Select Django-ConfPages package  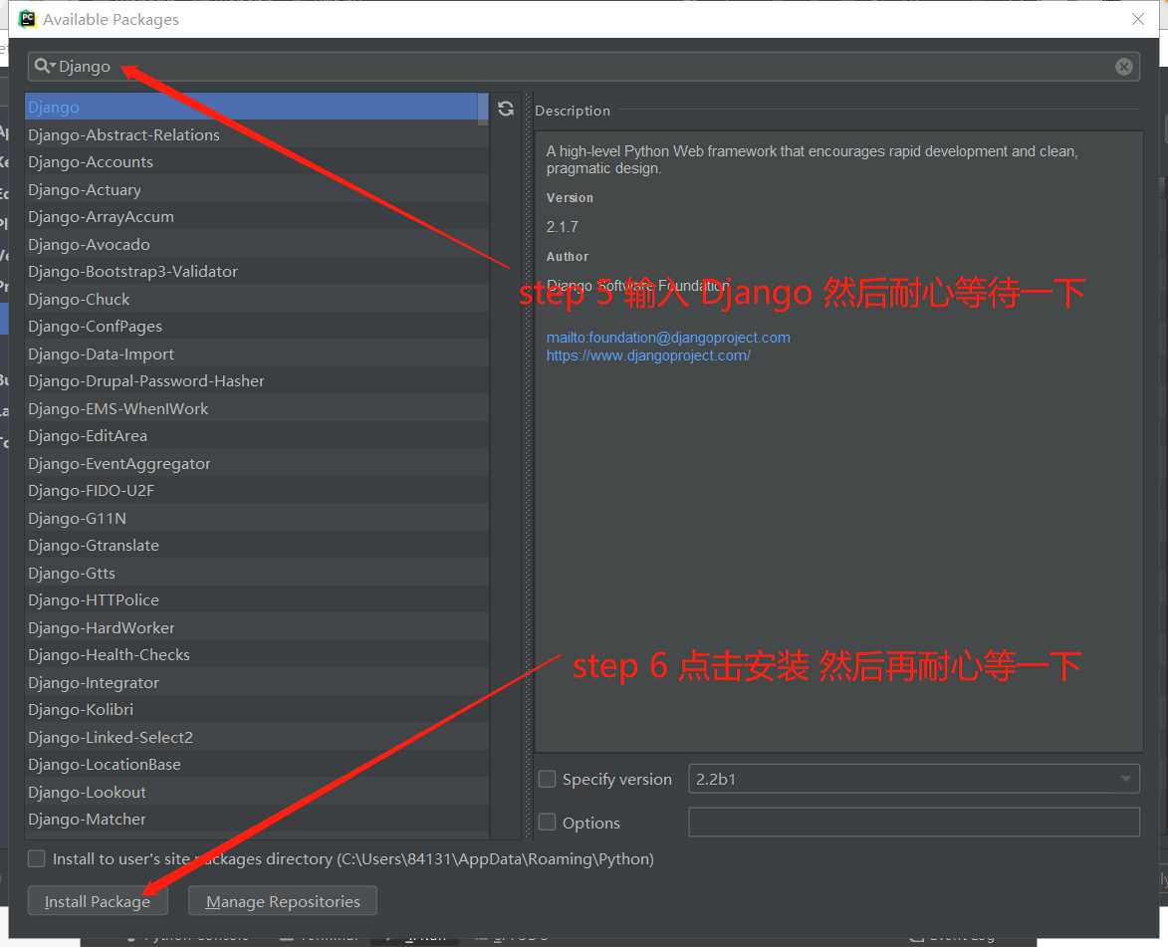coord(256,327)
